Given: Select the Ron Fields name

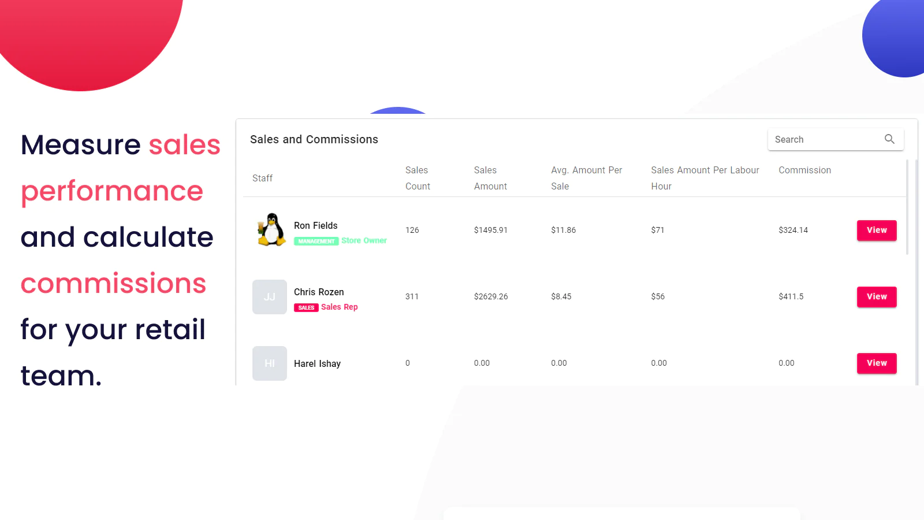Looking at the screenshot, I should (315, 225).
